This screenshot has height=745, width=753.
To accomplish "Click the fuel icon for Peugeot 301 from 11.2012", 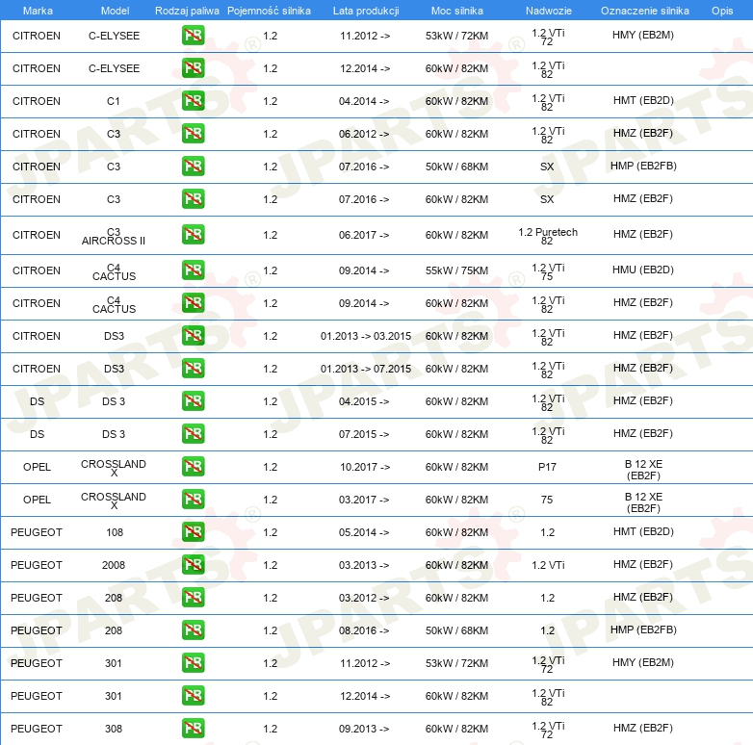I will pos(193,662).
